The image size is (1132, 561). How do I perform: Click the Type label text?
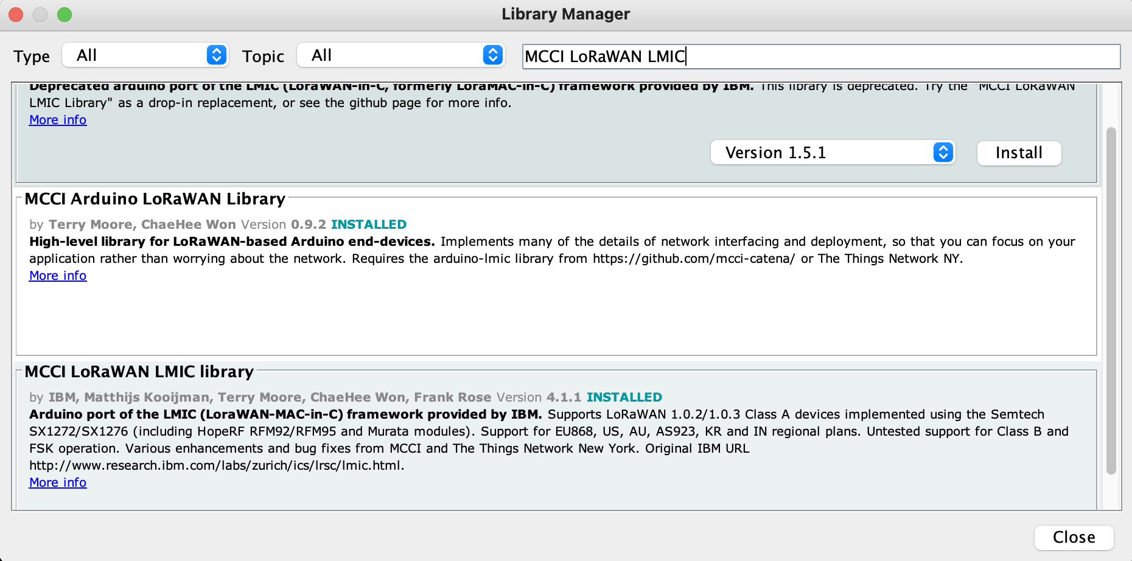(32, 57)
